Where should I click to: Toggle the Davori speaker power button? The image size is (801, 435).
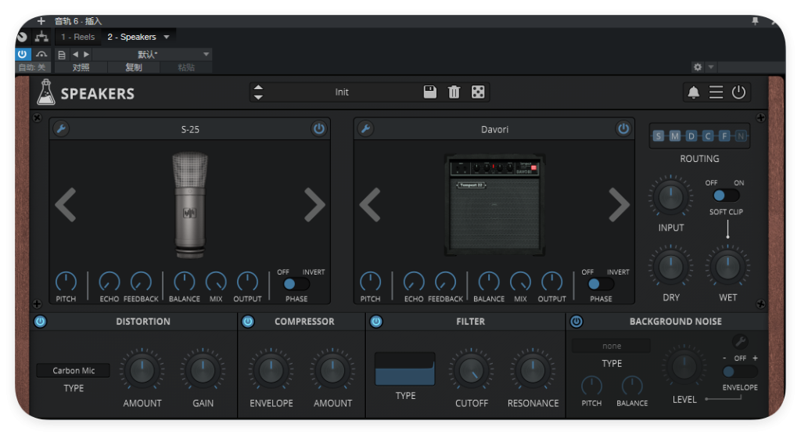(x=623, y=128)
